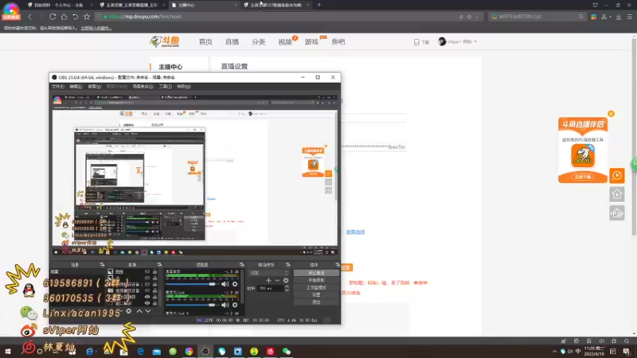Click the Douyu page vertical scrollbar

(634, 136)
